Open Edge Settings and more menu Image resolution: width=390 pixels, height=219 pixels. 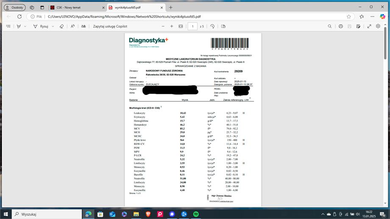click(x=372, y=17)
